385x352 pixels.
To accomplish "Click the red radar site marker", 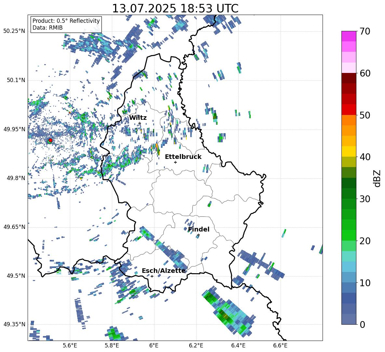I will click(50, 140).
